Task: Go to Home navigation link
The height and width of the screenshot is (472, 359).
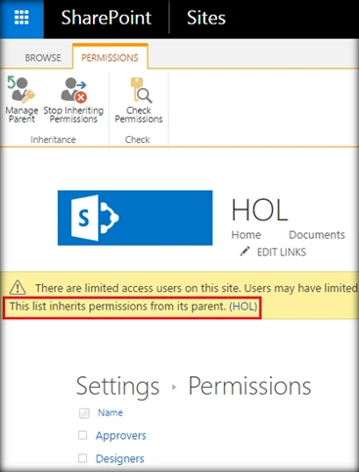Action: coord(247,235)
